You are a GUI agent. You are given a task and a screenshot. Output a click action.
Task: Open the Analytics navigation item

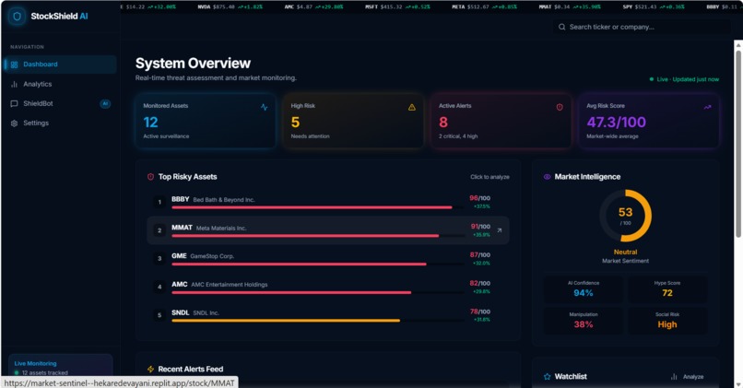60,84
